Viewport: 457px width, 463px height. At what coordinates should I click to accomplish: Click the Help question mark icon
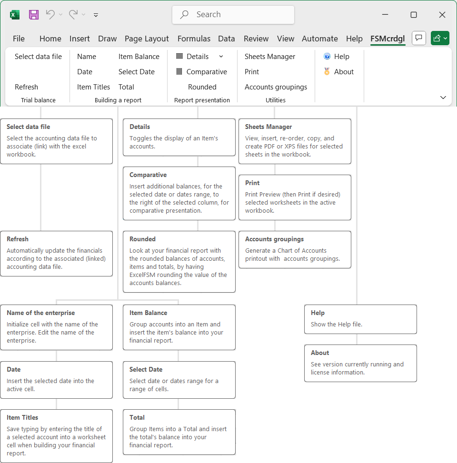[327, 57]
